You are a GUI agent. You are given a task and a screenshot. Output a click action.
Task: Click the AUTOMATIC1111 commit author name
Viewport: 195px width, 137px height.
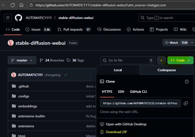click(x=30, y=75)
